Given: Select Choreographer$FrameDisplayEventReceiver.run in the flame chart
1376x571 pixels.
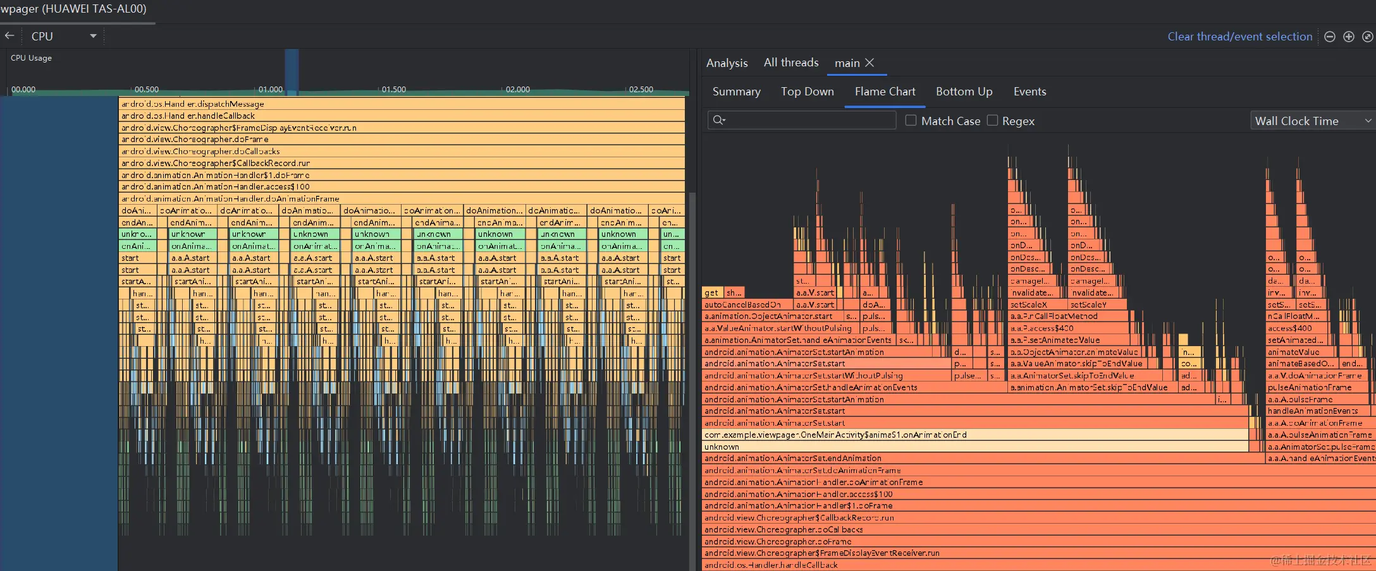Looking at the screenshot, I should tap(1039, 553).
